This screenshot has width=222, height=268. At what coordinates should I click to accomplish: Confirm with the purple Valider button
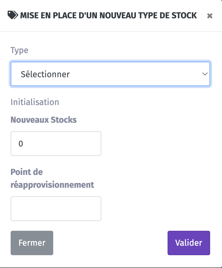coord(189,243)
